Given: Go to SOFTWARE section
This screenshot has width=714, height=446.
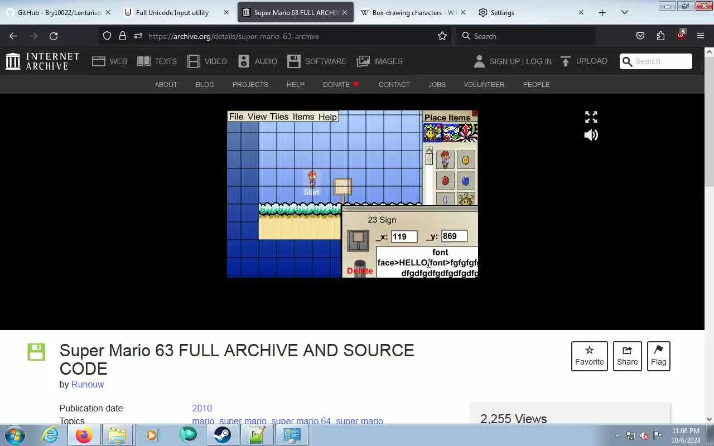Looking at the screenshot, I should pyautogui.click(x=317, y=61).
